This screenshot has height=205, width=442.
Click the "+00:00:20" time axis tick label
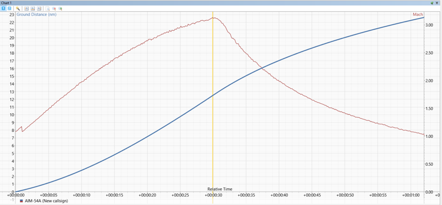[x=147, y=194]
